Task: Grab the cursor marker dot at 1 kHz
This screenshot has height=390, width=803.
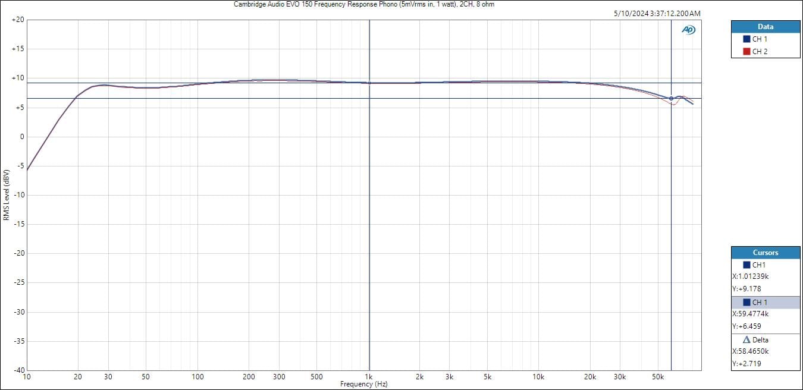Action: [369, 83]
